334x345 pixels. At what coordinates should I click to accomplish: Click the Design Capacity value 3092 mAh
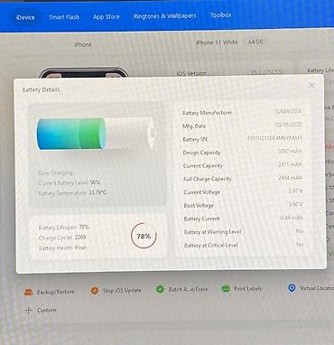[290, 151]
